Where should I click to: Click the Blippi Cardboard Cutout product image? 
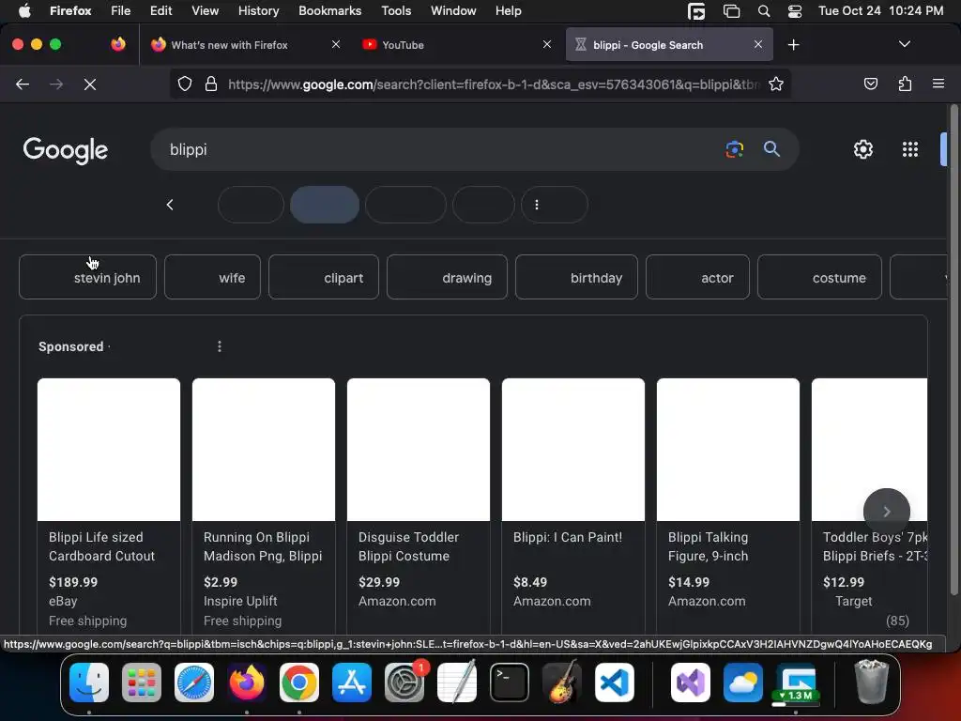tap(109, 450)
